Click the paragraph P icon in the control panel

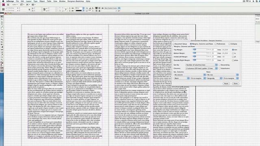[66, 9]
